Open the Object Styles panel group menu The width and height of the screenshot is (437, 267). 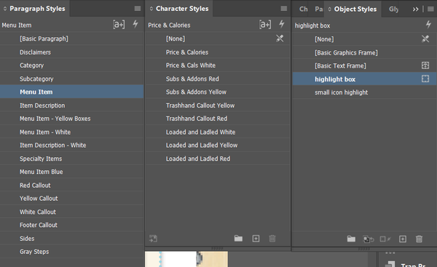pos(430,9)
